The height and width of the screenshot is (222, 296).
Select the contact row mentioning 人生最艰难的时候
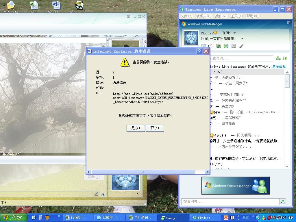pos(247,141)
